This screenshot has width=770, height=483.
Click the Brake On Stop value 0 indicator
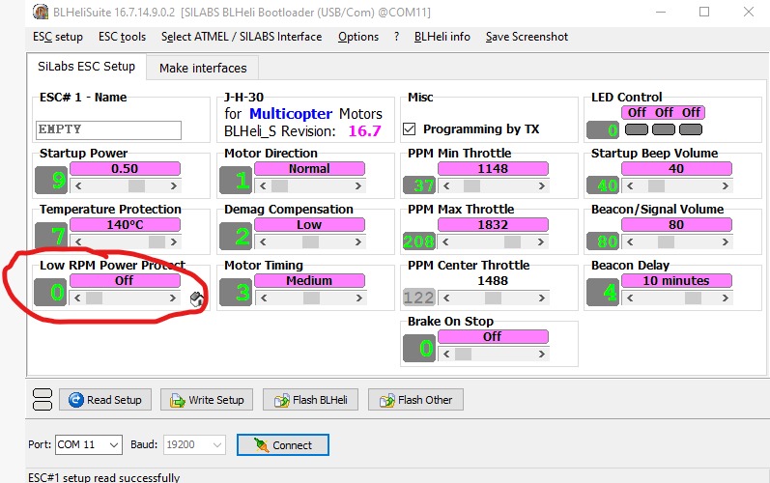(419, 348)
